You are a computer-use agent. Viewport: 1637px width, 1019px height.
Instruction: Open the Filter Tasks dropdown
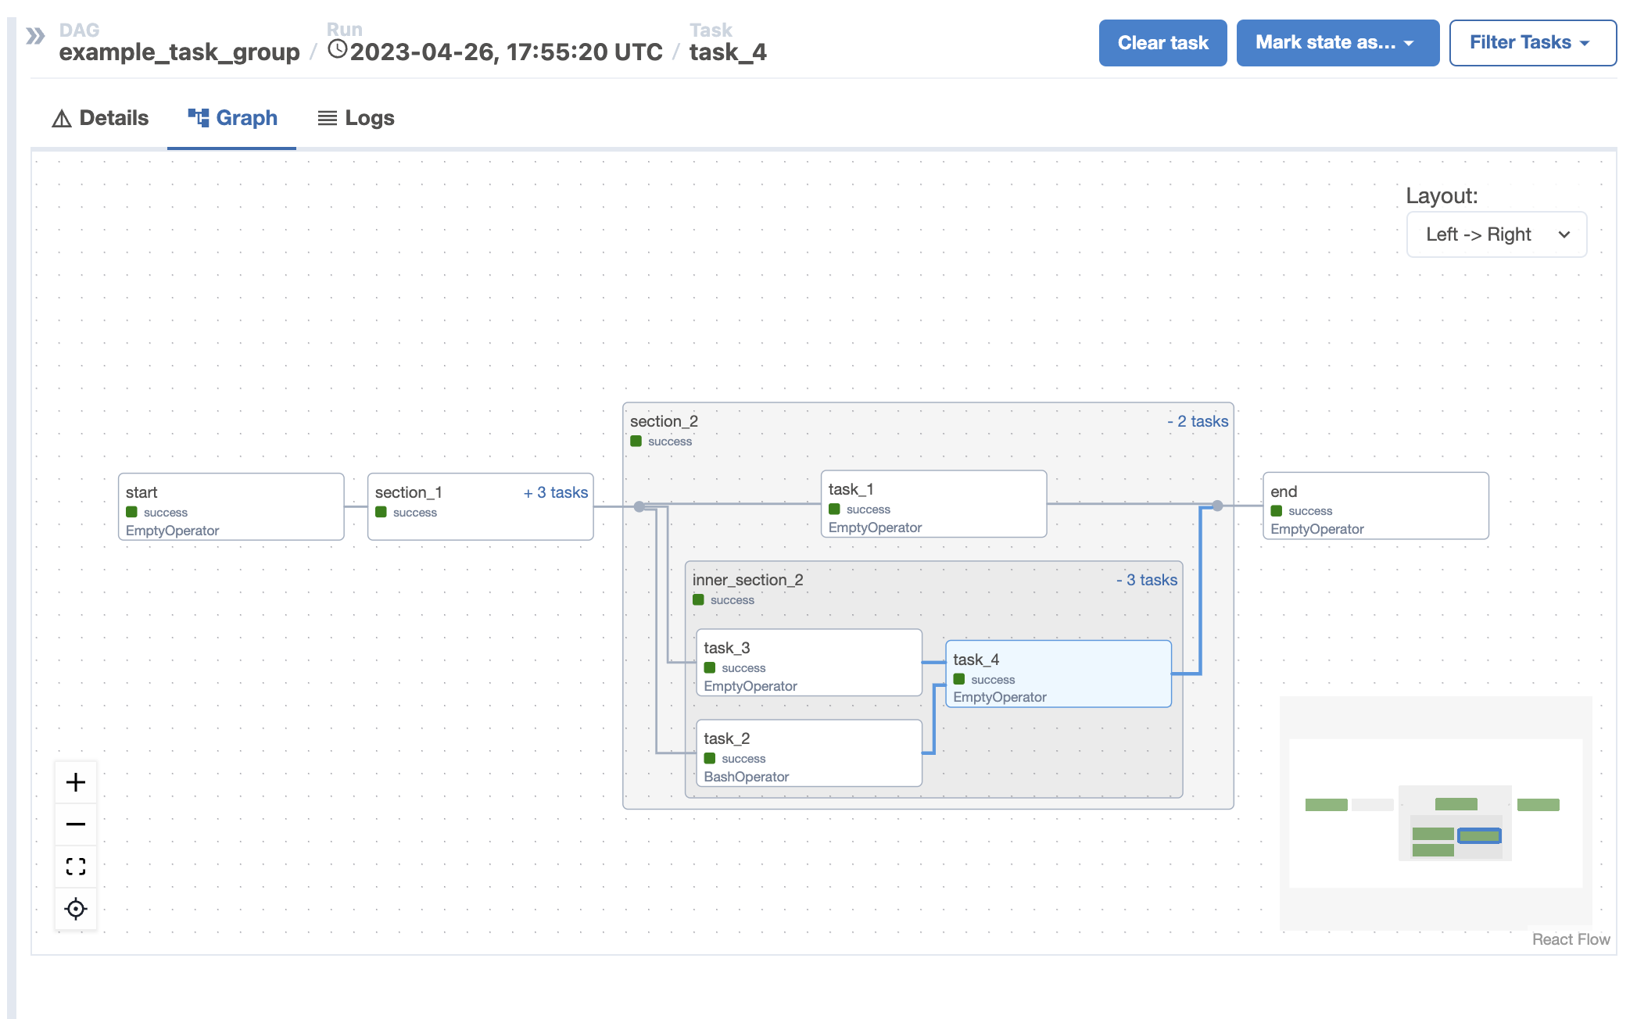pyautogui.click(x=1532, y=43)
